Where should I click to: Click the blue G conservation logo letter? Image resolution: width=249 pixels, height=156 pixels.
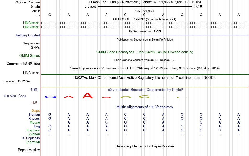[x=50, y=97]
